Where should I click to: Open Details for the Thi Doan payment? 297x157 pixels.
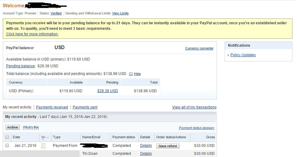tap(146, 154)
